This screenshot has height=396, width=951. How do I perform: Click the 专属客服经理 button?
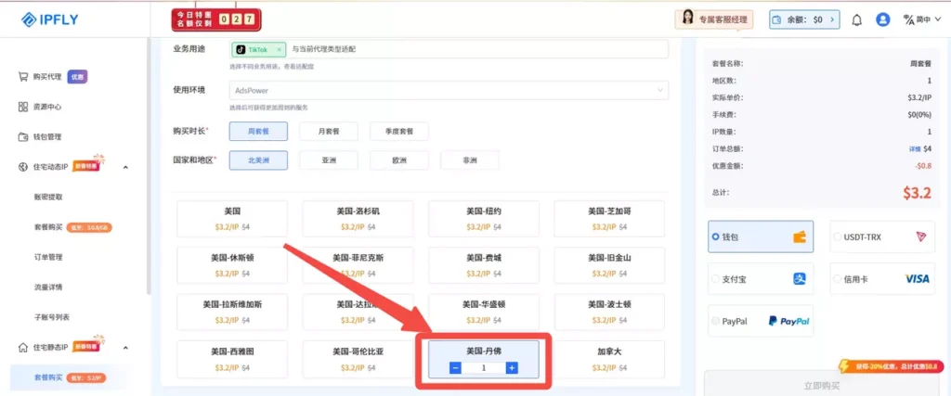coord(714,19)
